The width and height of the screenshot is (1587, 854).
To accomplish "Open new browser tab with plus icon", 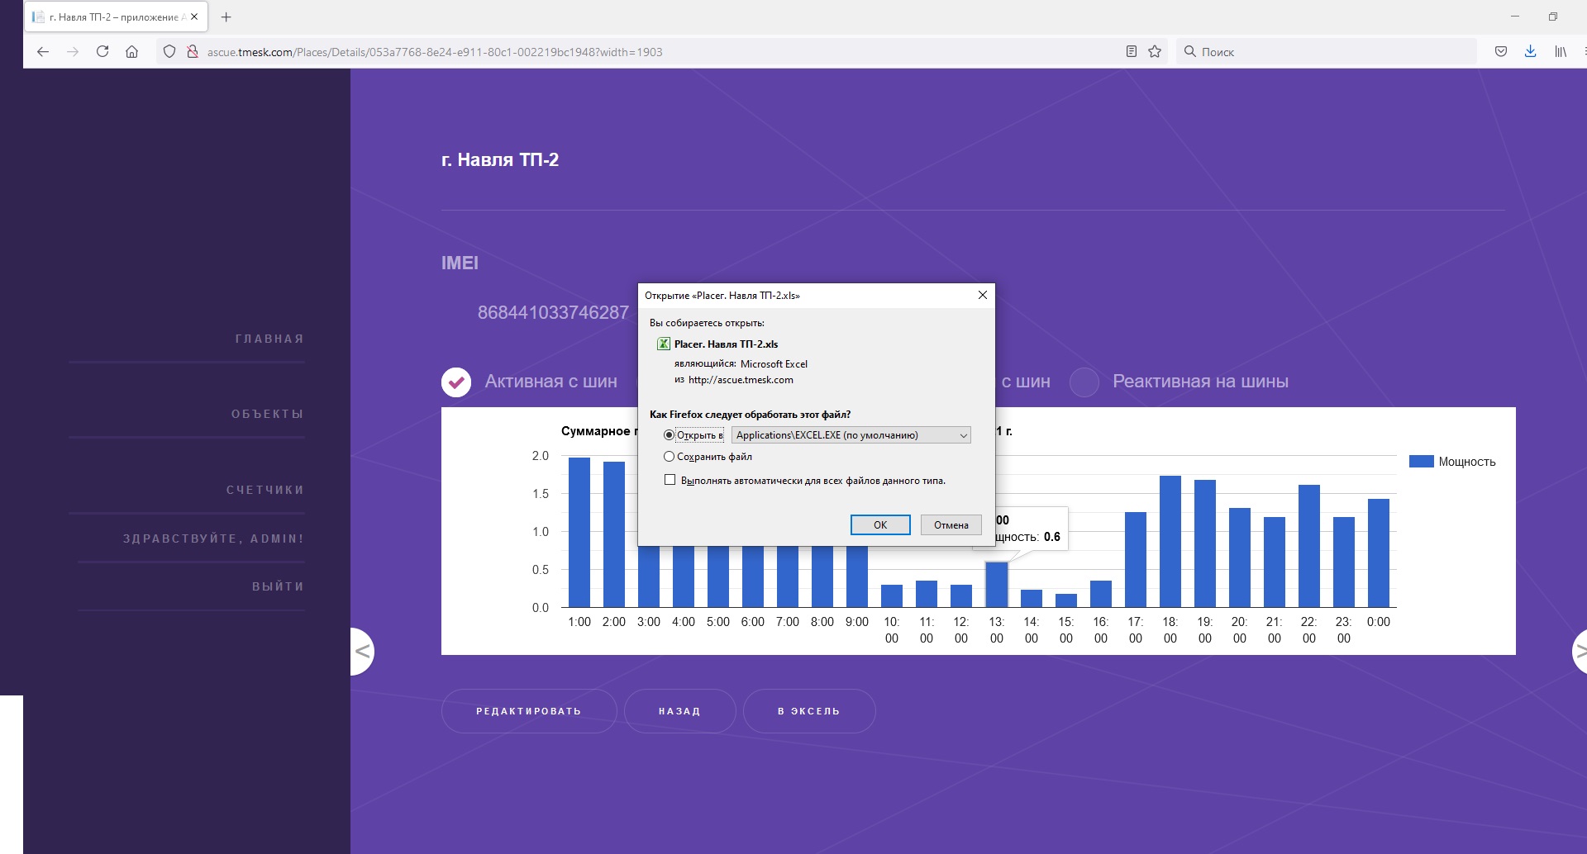I will tap(226, 17).
